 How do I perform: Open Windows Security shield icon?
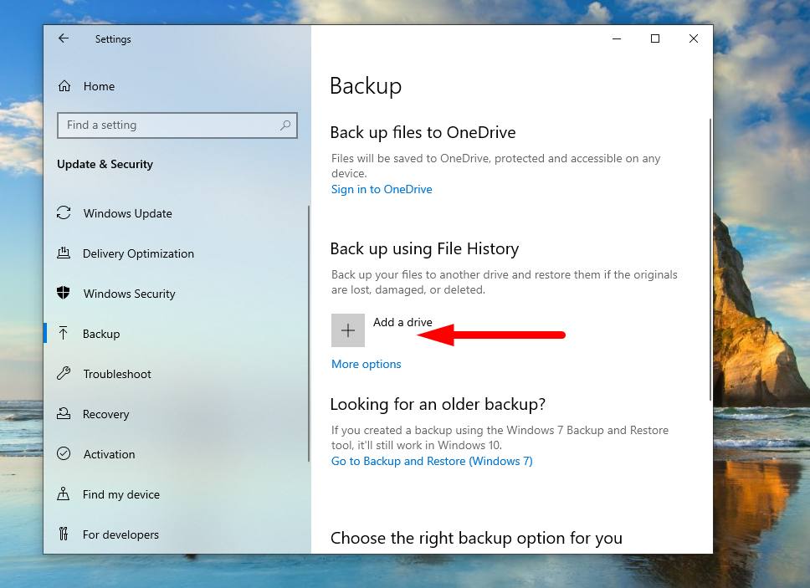click(64, 294)
